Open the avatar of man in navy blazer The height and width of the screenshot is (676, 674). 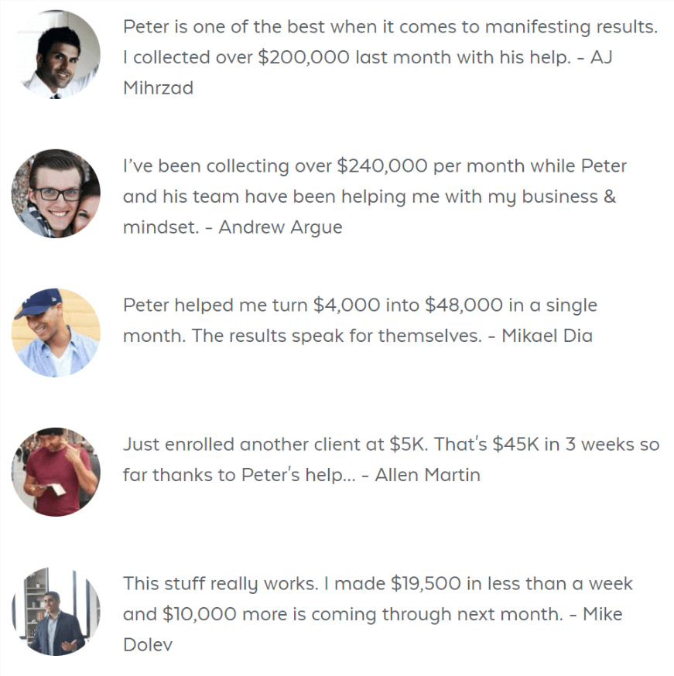(x=56, y=611)
